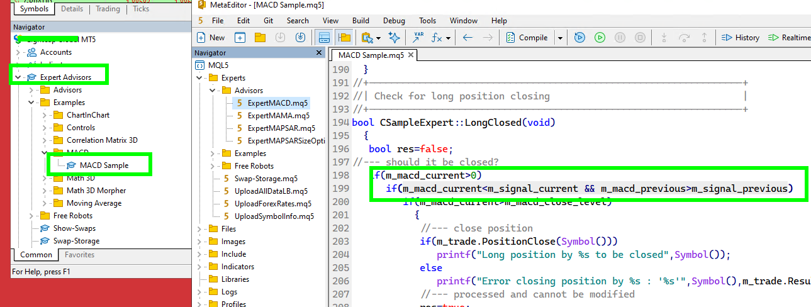
Task: Open the Compile options dropdown arrow
Action: [560, 38]
